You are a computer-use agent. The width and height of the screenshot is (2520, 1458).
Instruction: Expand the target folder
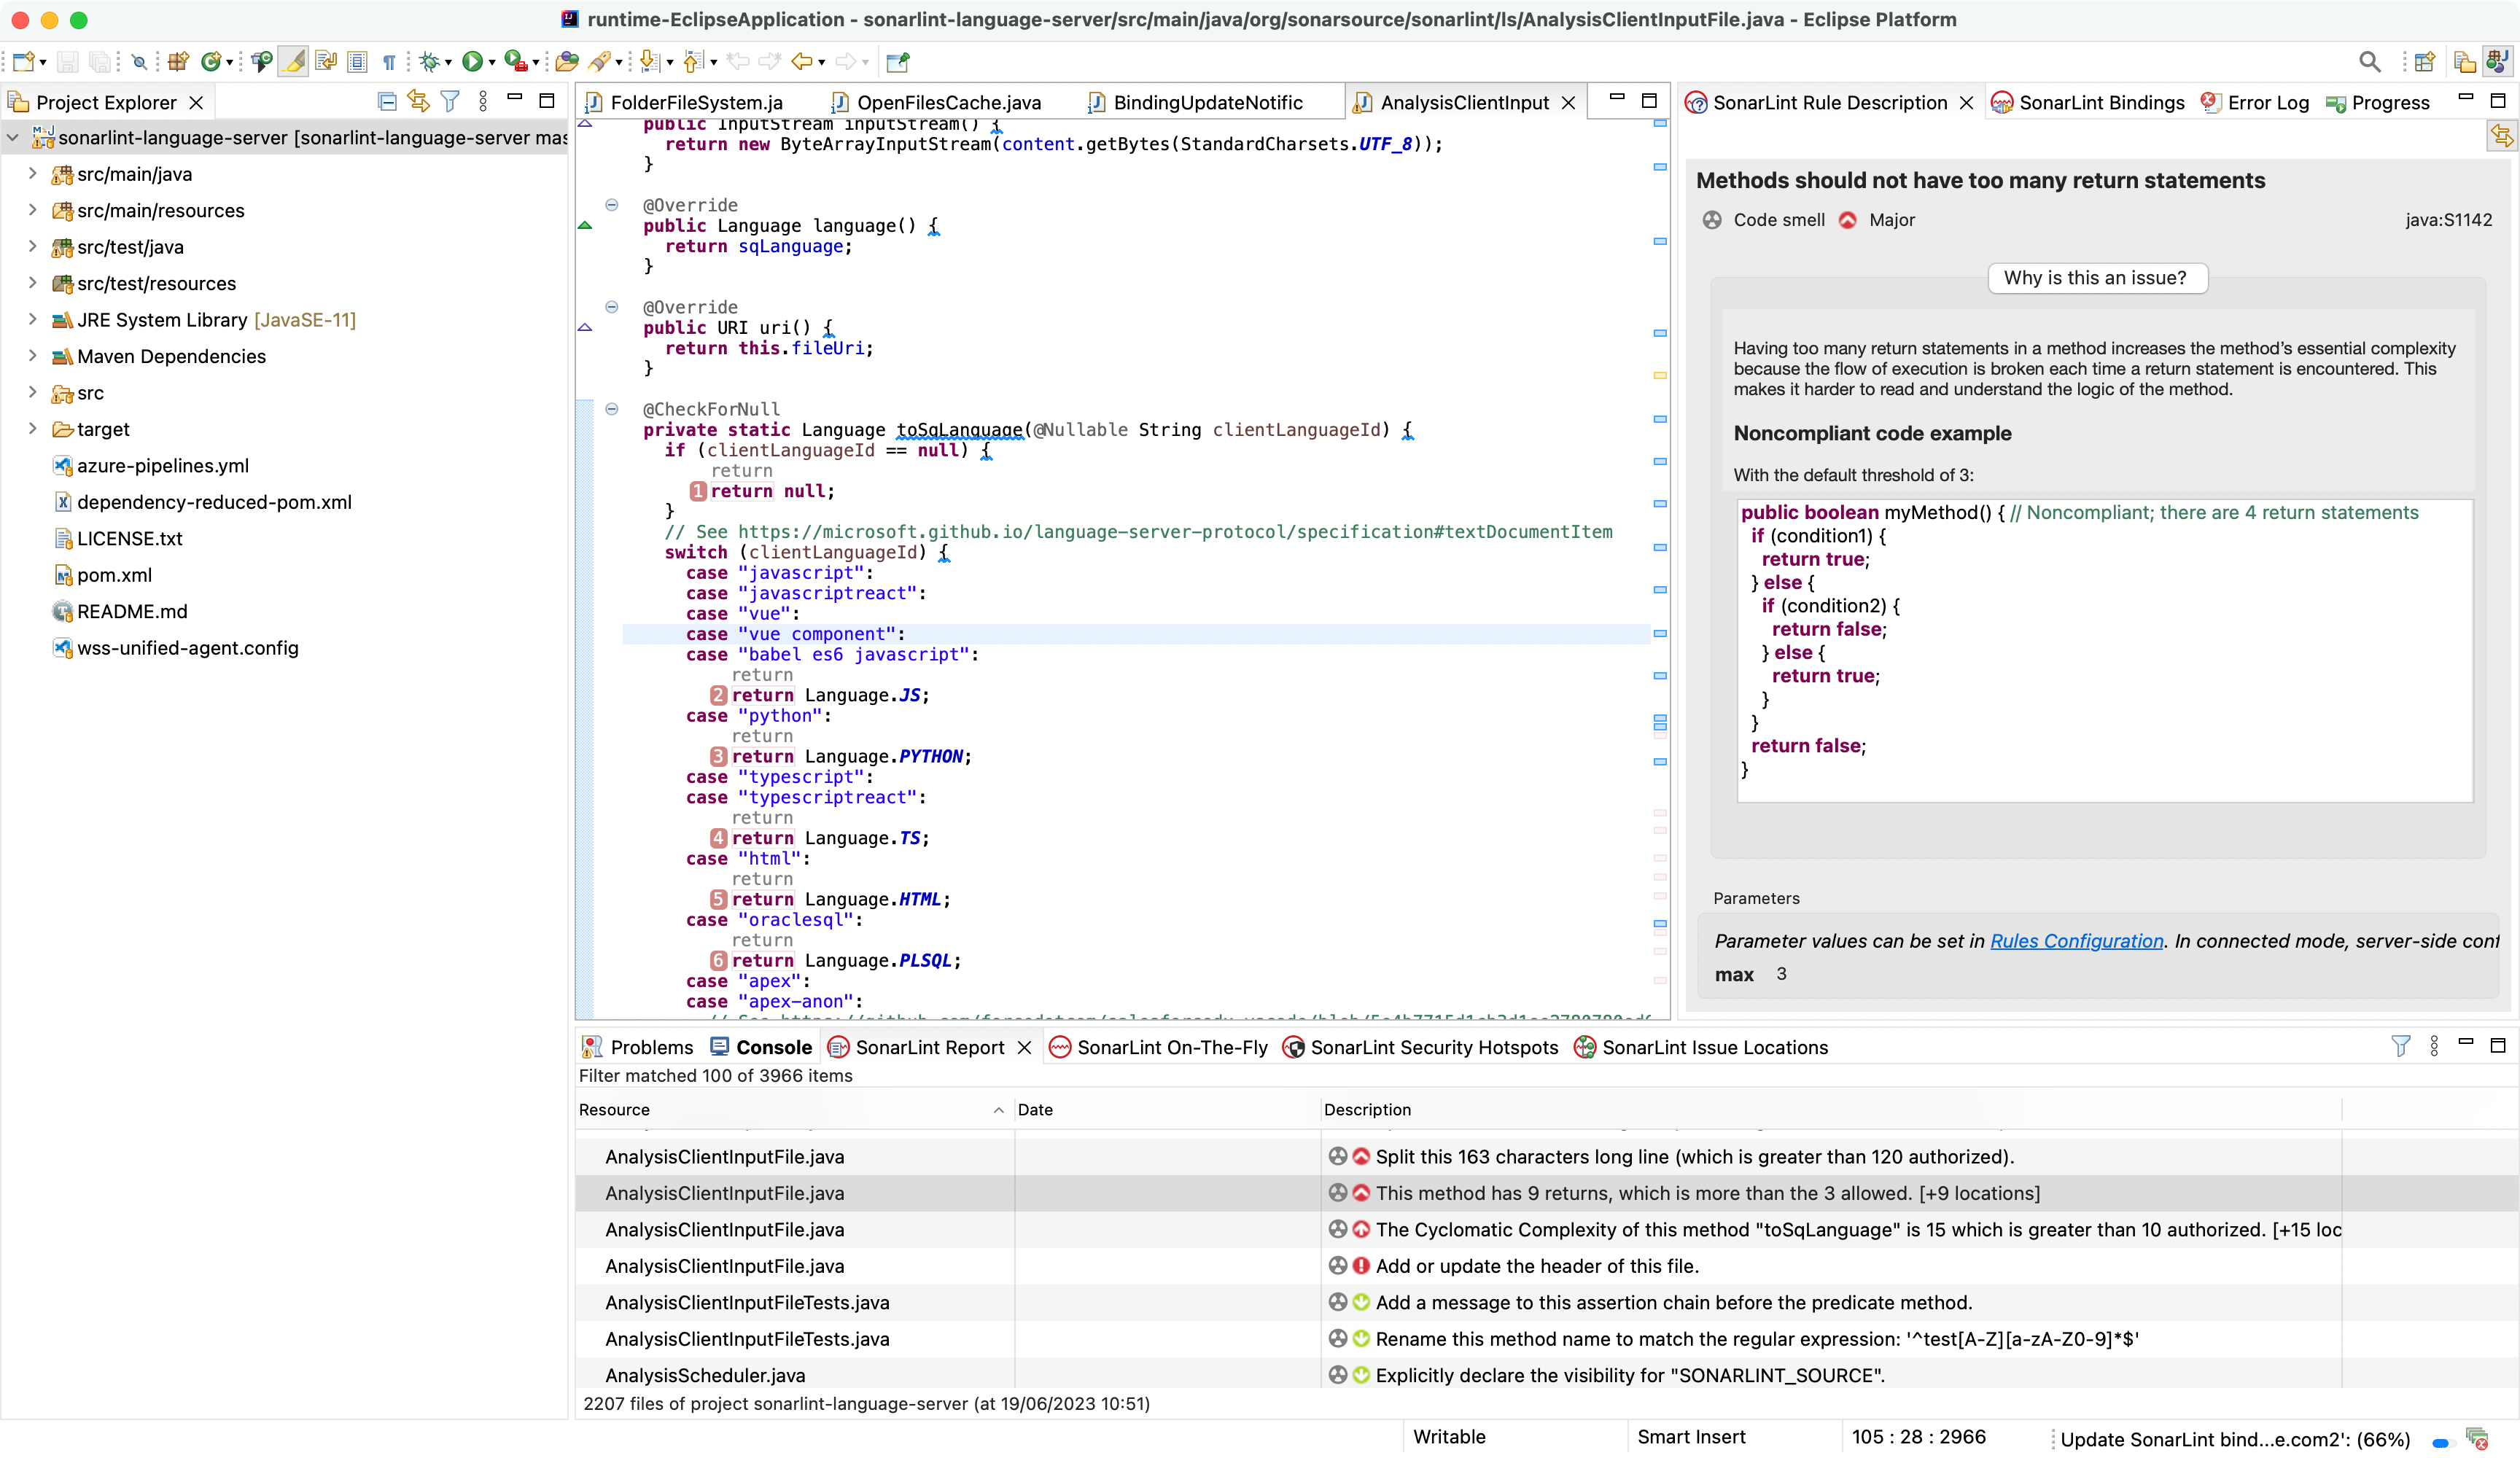(32, 429)
